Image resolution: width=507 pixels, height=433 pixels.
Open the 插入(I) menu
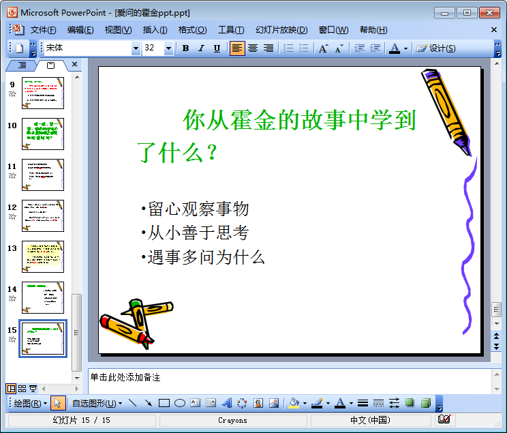pyautogui.click(x=155, y=30)
